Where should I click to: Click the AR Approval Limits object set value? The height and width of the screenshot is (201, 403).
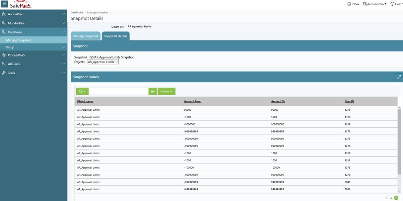coord(139,26)
